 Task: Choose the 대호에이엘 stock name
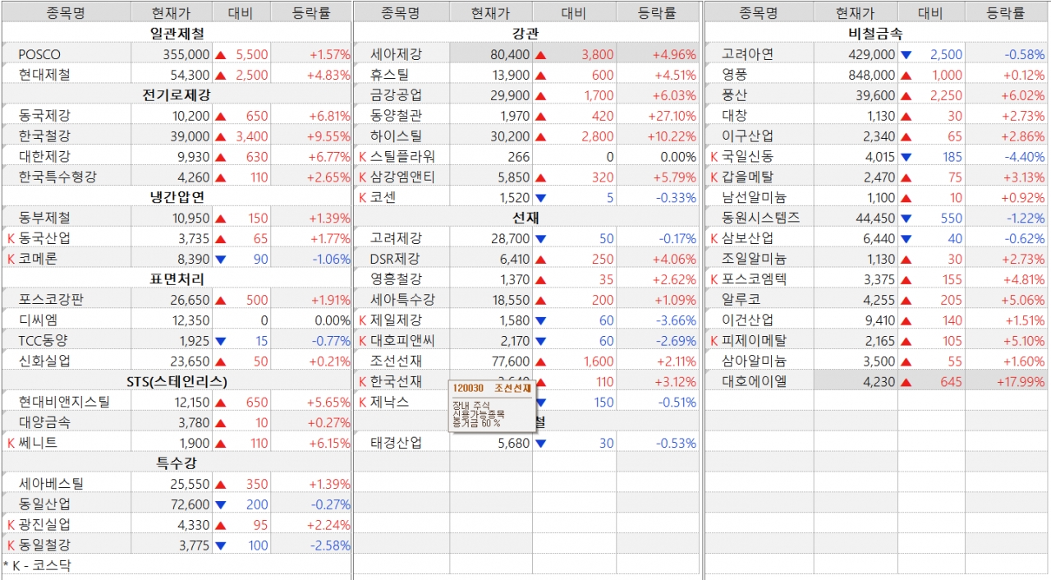[755, 382]
